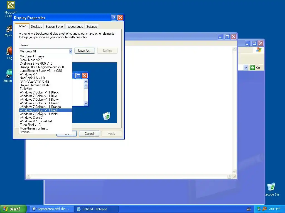Select Windows 7 Colors v1.1 Green
This screenshot has width=285, height=213.
[x=46, y=103]
